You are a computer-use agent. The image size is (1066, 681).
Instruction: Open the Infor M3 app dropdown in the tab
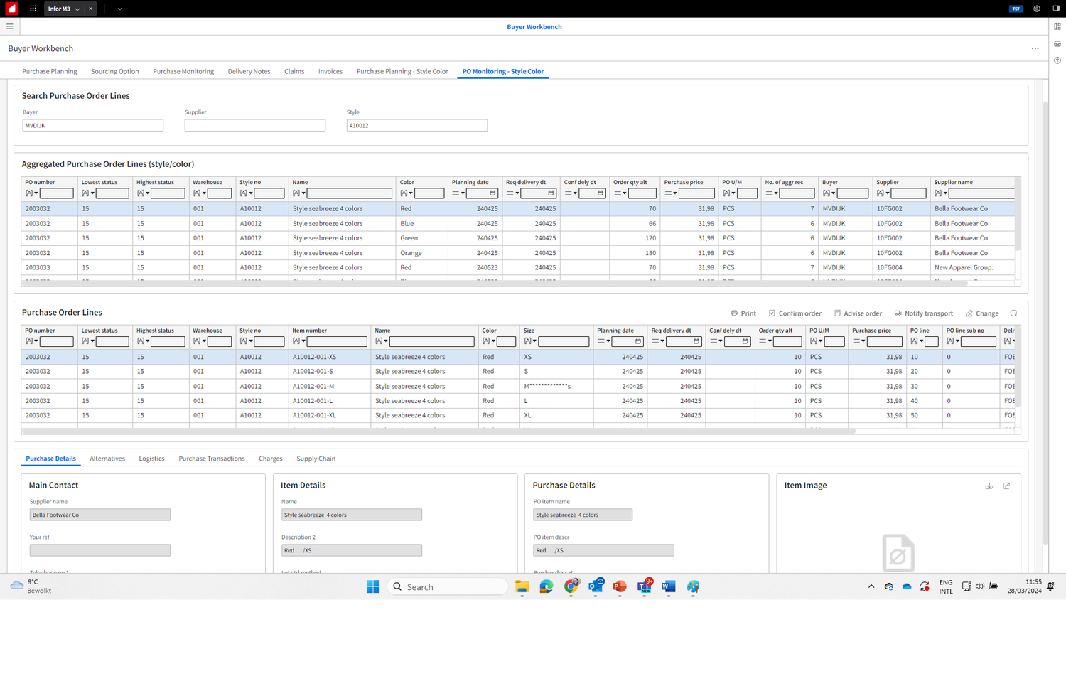pos(76,9)
